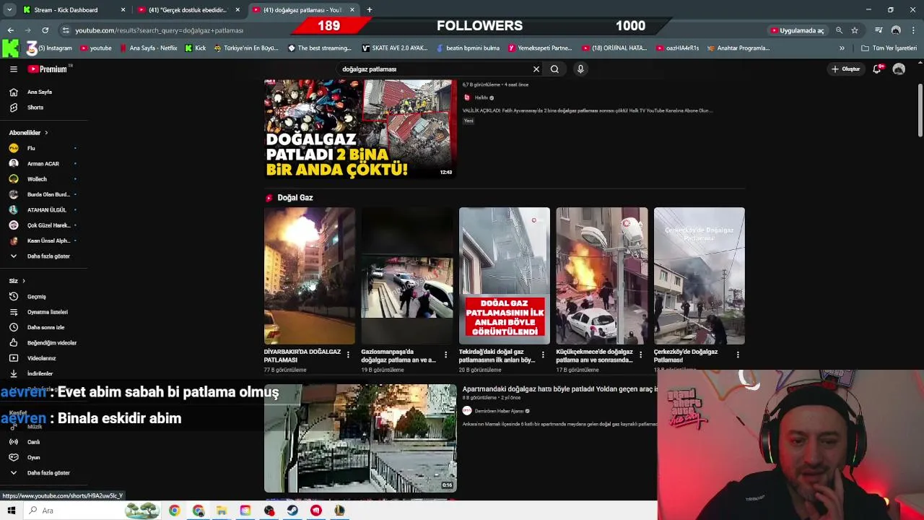924x520 pixels.
Task: Open a new browser tab with the plus
Action: pyautogui.click(x=369, y=10)
